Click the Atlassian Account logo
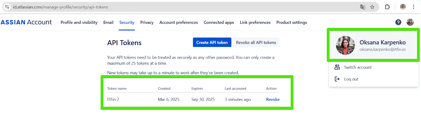The image size is (421, 116). [x=26, y=22]
